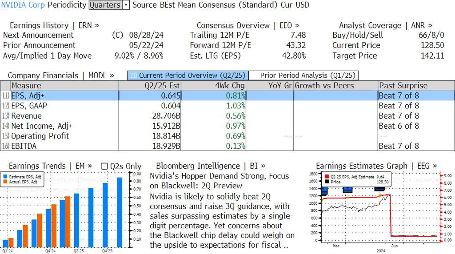455x254 pixels.
Task: Click the NVIDIA Corp ticker link
Action: [23, 5]
